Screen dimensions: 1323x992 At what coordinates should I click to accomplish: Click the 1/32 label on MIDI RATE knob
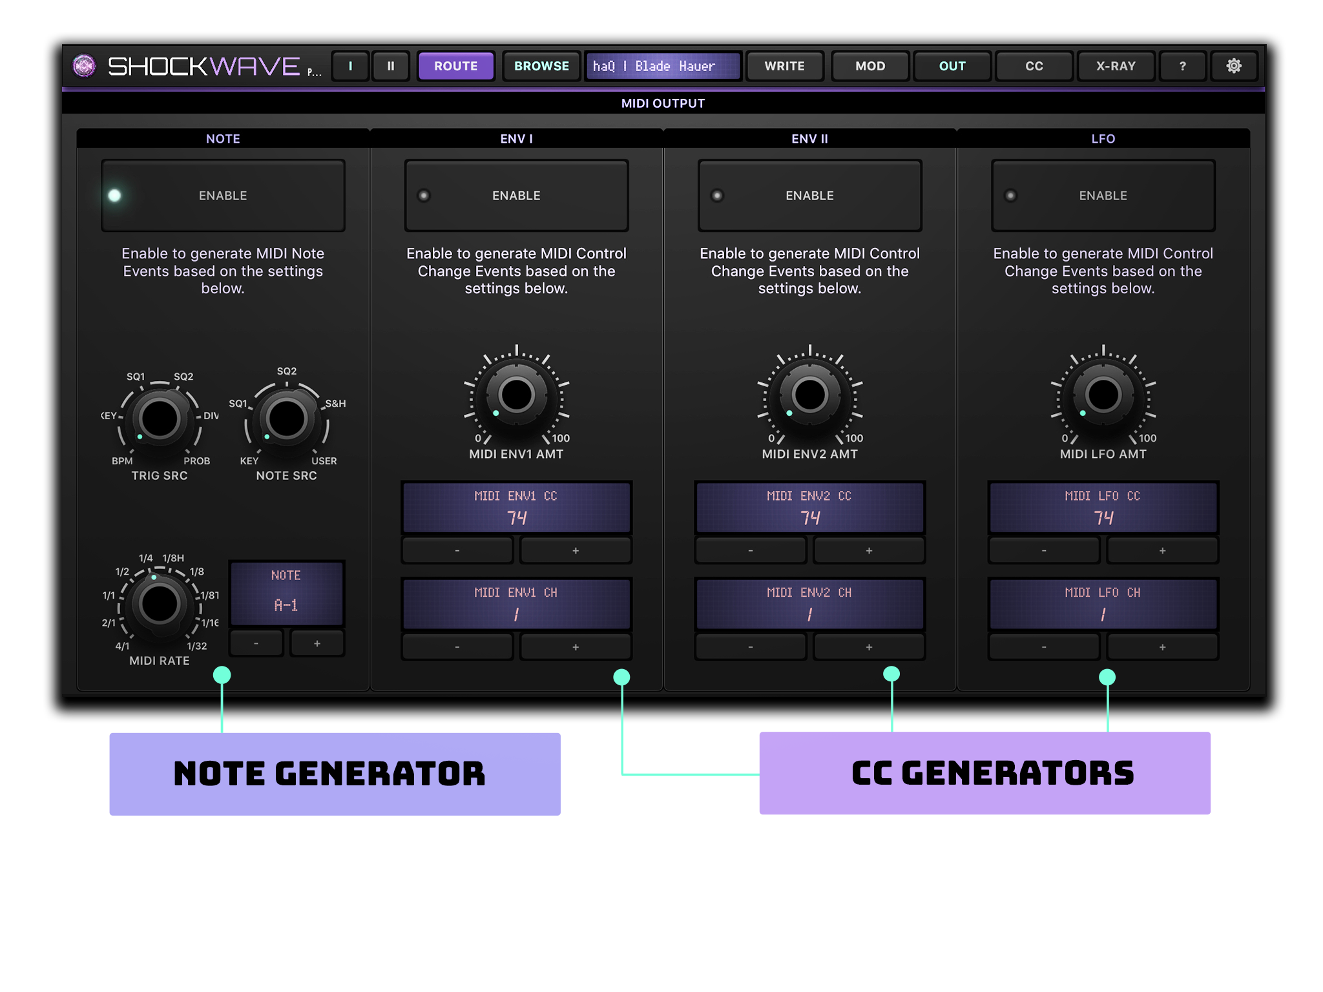click(197, 646)
